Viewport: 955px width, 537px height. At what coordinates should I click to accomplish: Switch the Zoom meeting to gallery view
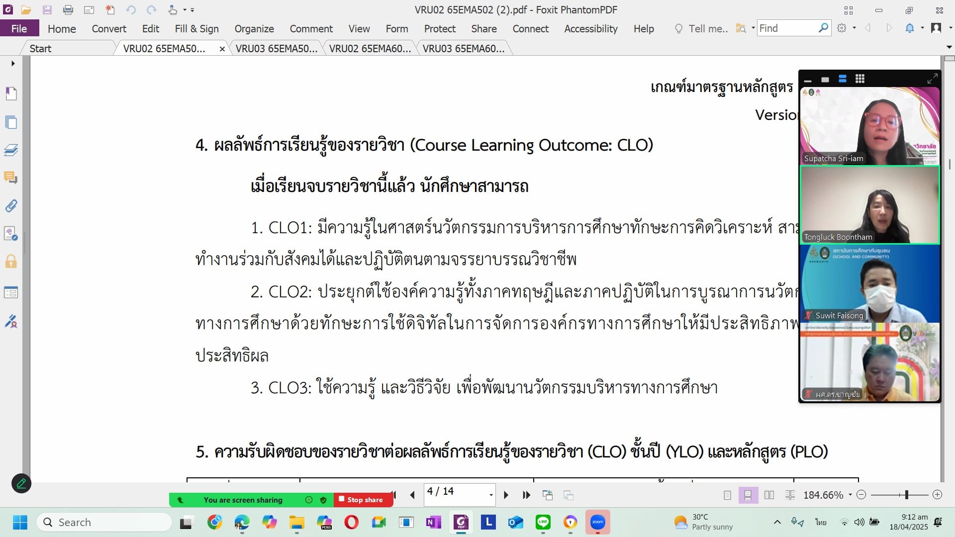(x=860, y=79)
